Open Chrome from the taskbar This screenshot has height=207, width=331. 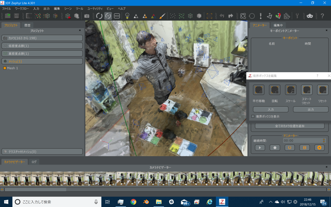[x=133, y=202]
